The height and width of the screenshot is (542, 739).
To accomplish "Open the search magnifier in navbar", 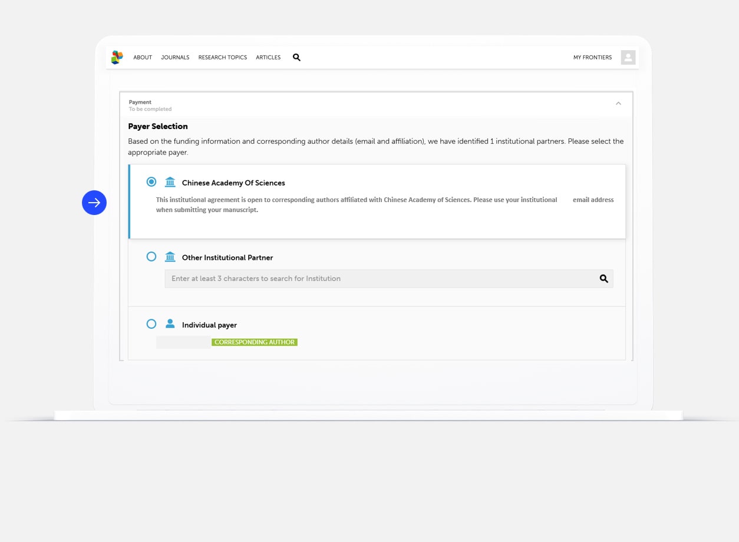I will [x=296, y=57].
